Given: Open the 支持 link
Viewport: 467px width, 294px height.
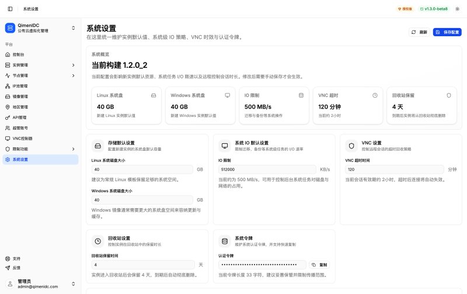Looking at the screenshot, I should [x=40, y=259].
